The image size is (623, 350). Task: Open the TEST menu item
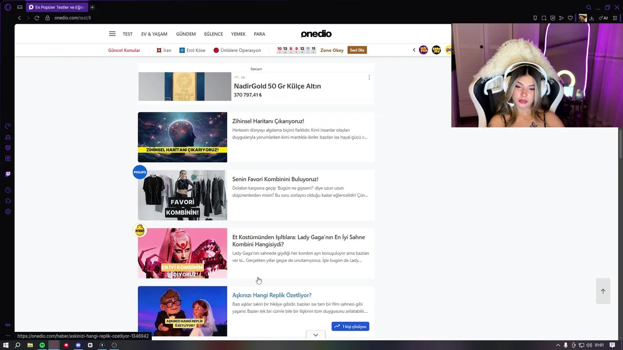pyautogui.click(x=128, y=34)
